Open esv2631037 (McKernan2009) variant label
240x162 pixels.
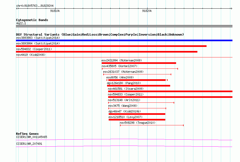click(x=123, y=72)
